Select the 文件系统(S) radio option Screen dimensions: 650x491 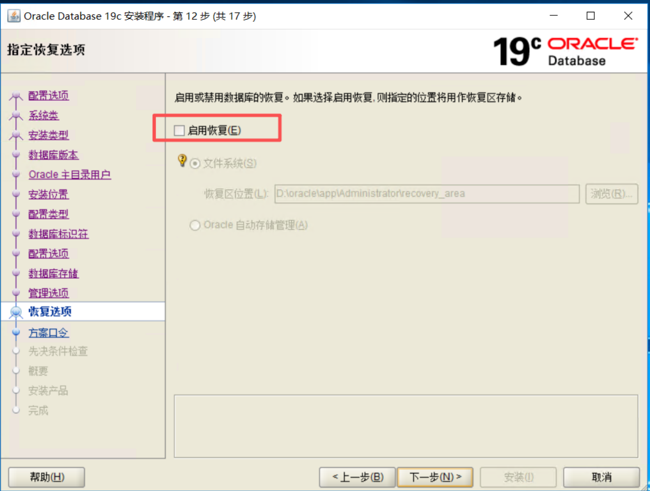tap(195, 164)
